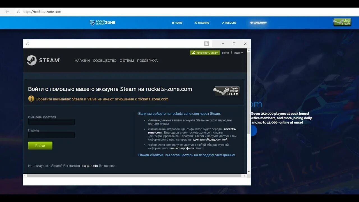Click the popup window refresh icon

tap(27, 43)
